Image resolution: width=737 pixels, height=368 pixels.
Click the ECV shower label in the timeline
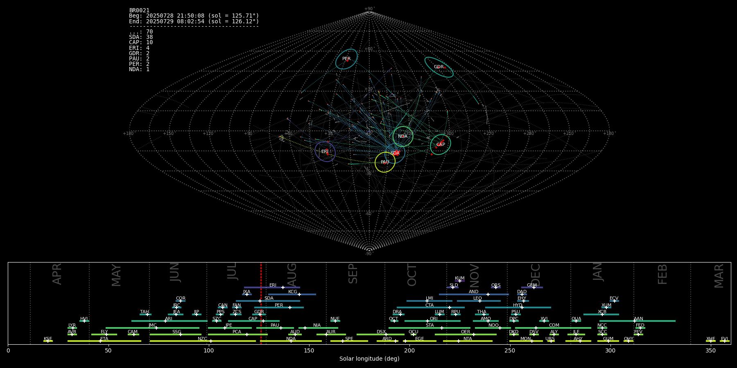tap(614, 298)
